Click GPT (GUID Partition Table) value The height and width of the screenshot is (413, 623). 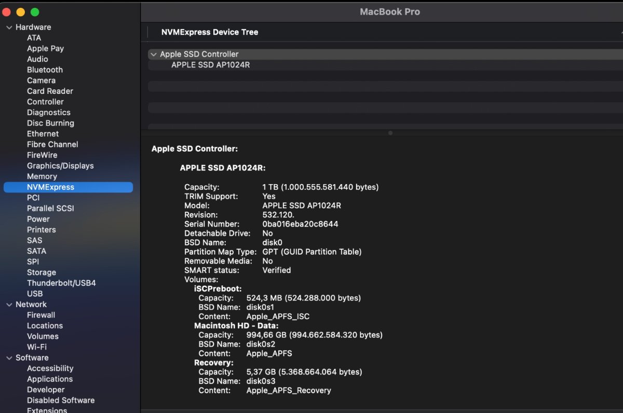click(312, 252)
